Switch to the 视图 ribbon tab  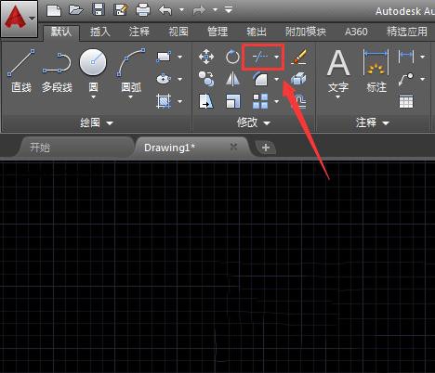178,32
